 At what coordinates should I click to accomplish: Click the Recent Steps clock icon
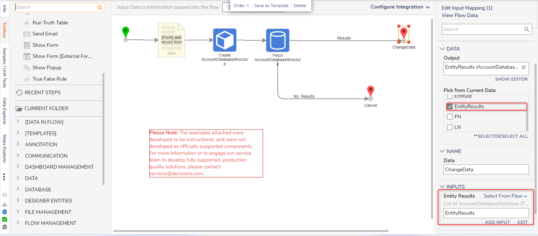click(x=19, y=93)
